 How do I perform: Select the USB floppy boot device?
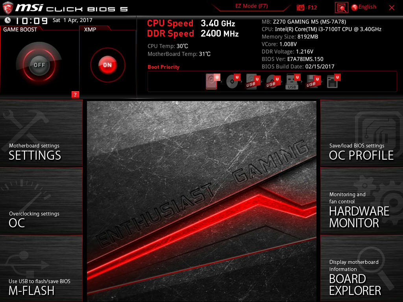tap(313, 82)
